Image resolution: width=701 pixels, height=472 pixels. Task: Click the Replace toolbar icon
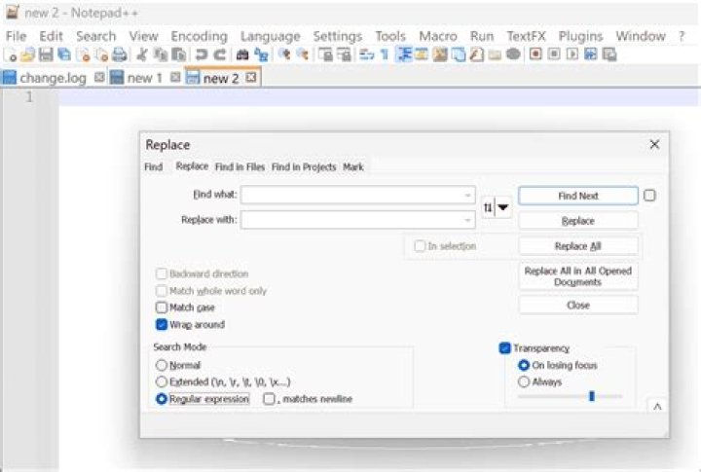tap(261, 54)
